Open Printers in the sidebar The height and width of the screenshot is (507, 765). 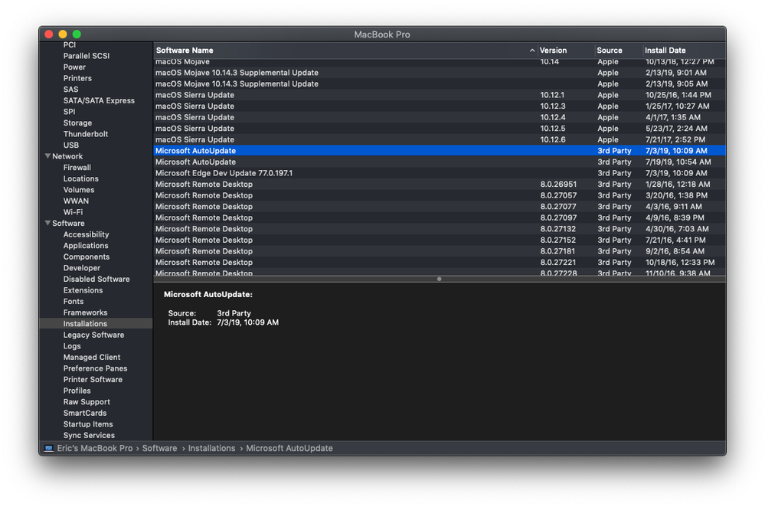[77, 78]
